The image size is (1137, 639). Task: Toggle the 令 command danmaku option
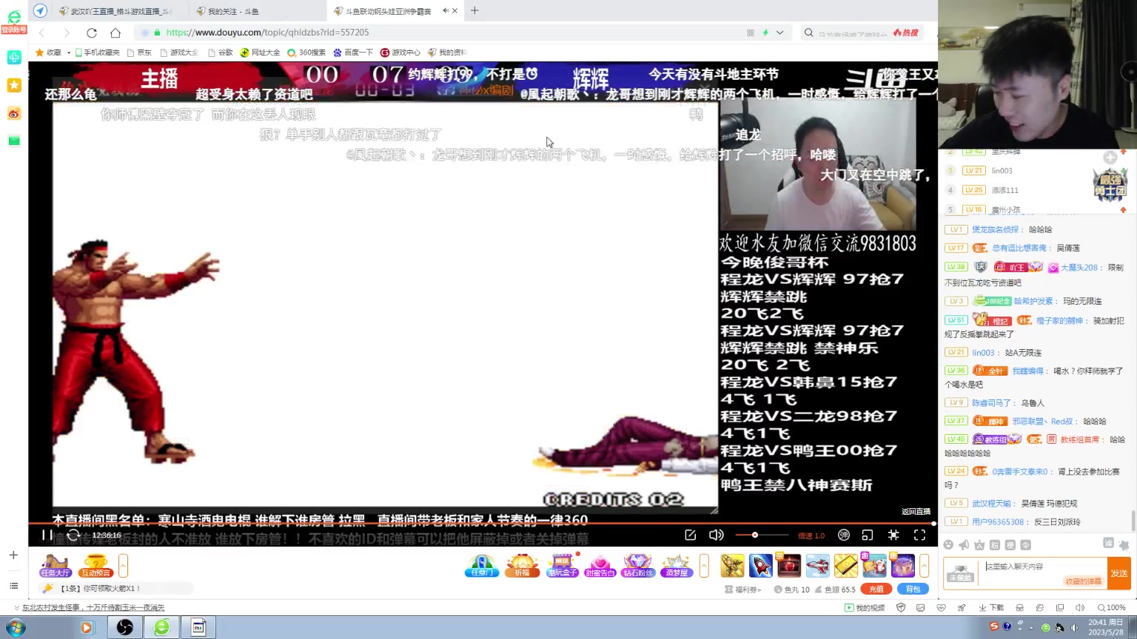[x=1025, y=545]
